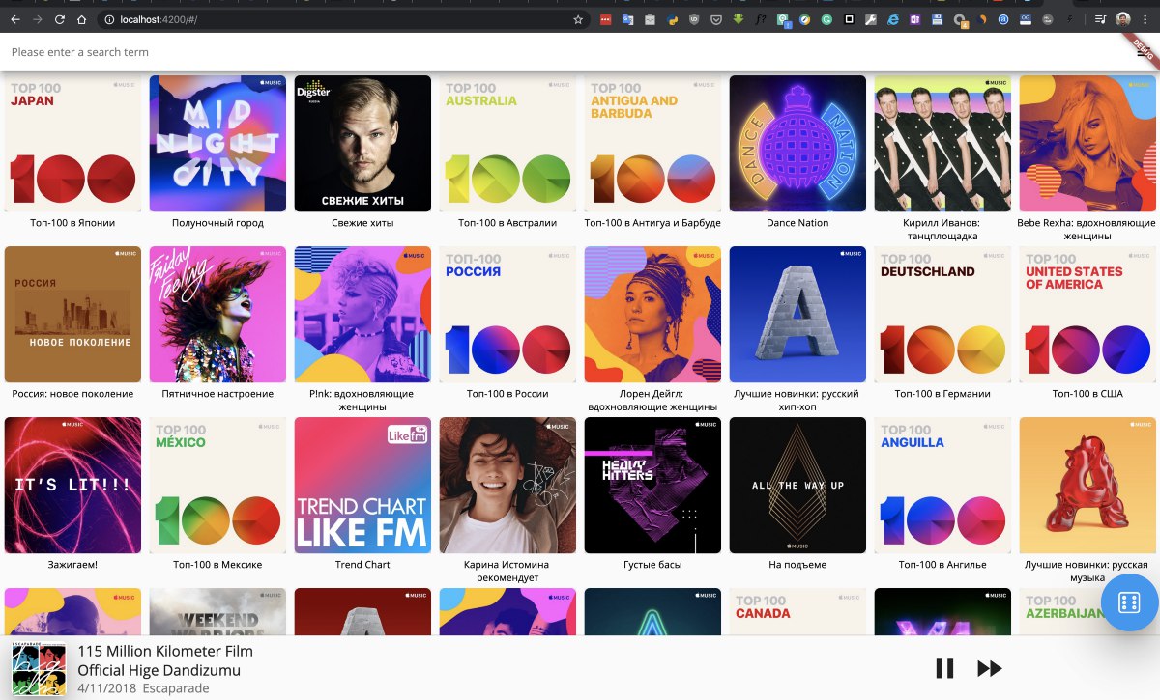This screenshot has height=700, width=1160.
Task: Click the 'P!nk: вдохновляющие женщины' label
Action: (x=362, y=400)
